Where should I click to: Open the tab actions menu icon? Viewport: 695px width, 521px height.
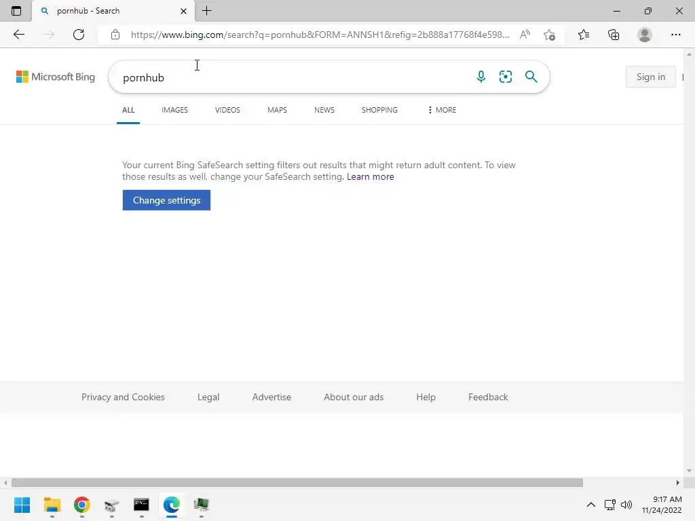pyautogui.click(x=16, y=11)
